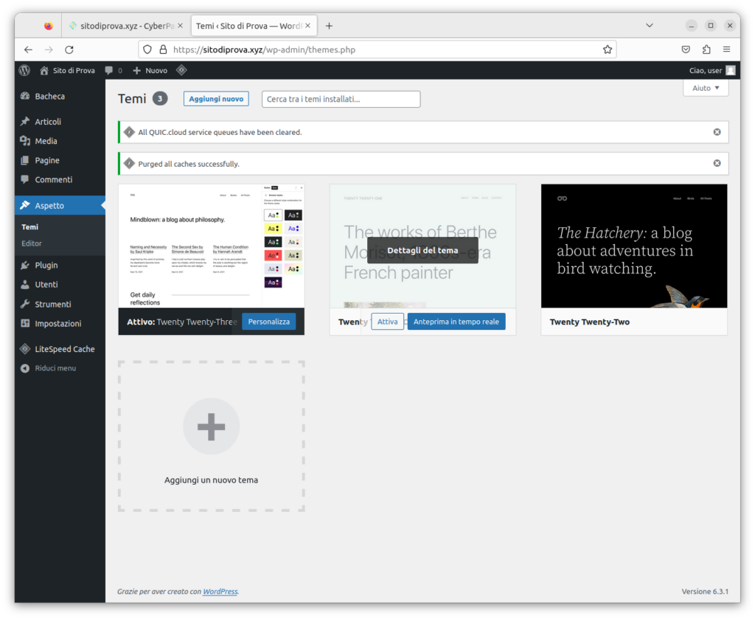
Task: Open Bacheca dashboard in sidebar
Action: click(x=49, y=97)
